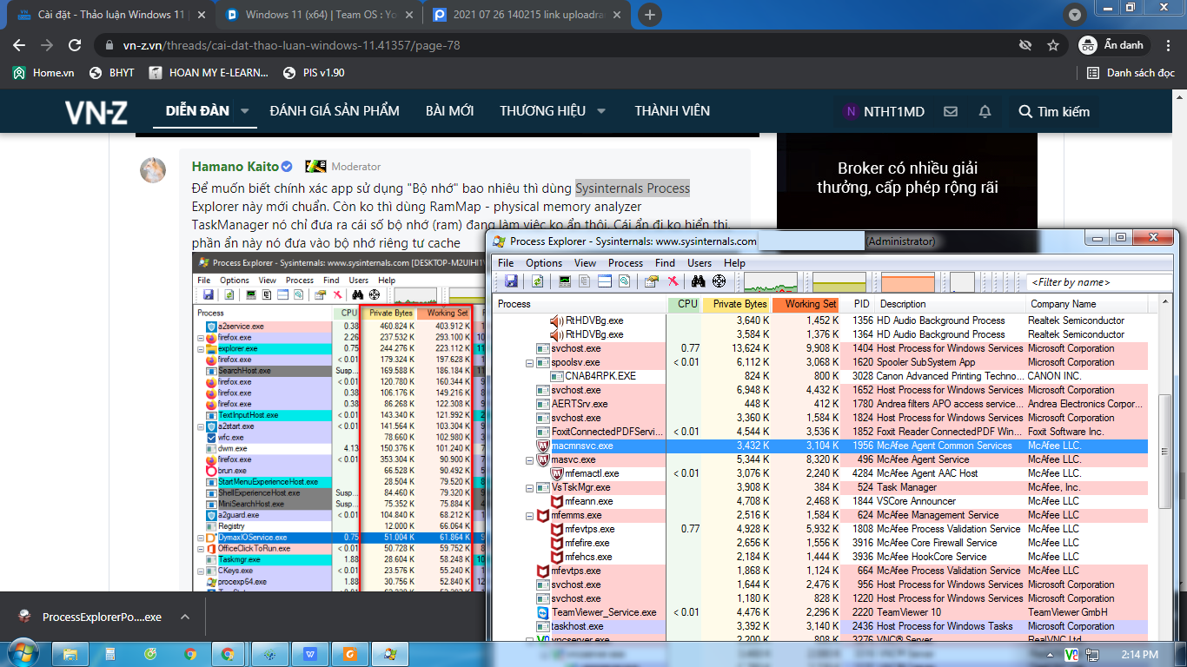The width and height of the screenshot is (1187, 667).
Task: Open the Options menu in Process Explorer
Action: click(544, 263)
